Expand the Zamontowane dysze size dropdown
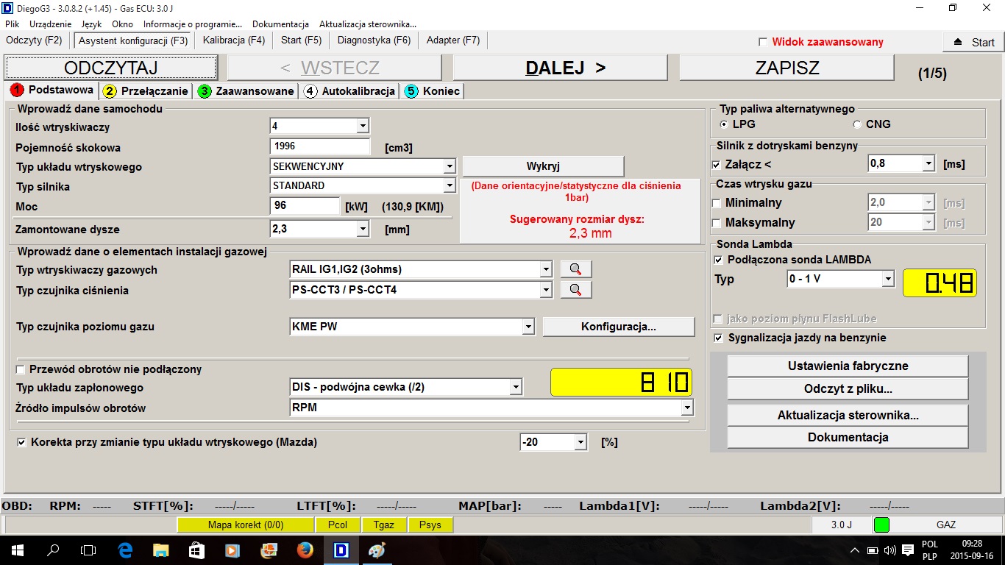The width and height of the screenshot is (1005, 565). coord(362,230)
